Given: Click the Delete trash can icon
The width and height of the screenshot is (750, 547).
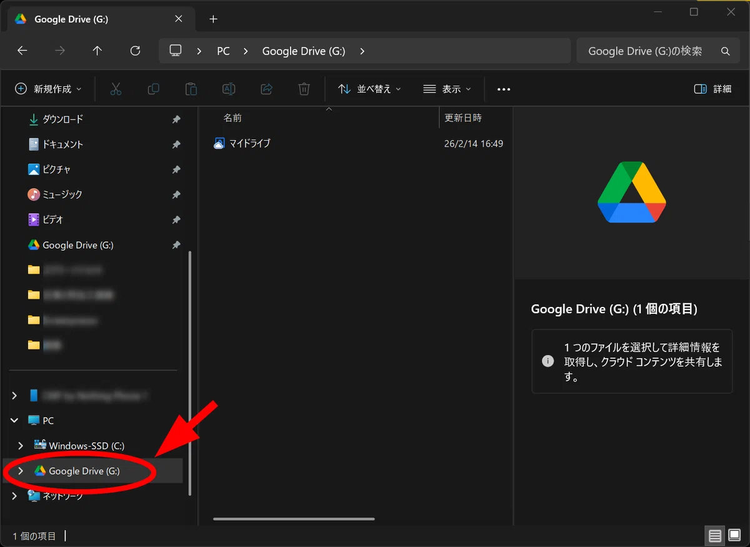Looking at the screenshot, I should click(x=304, y=89).
